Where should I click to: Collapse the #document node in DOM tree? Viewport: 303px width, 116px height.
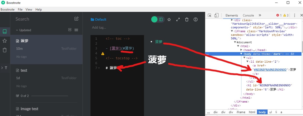(x=235, y=42)
